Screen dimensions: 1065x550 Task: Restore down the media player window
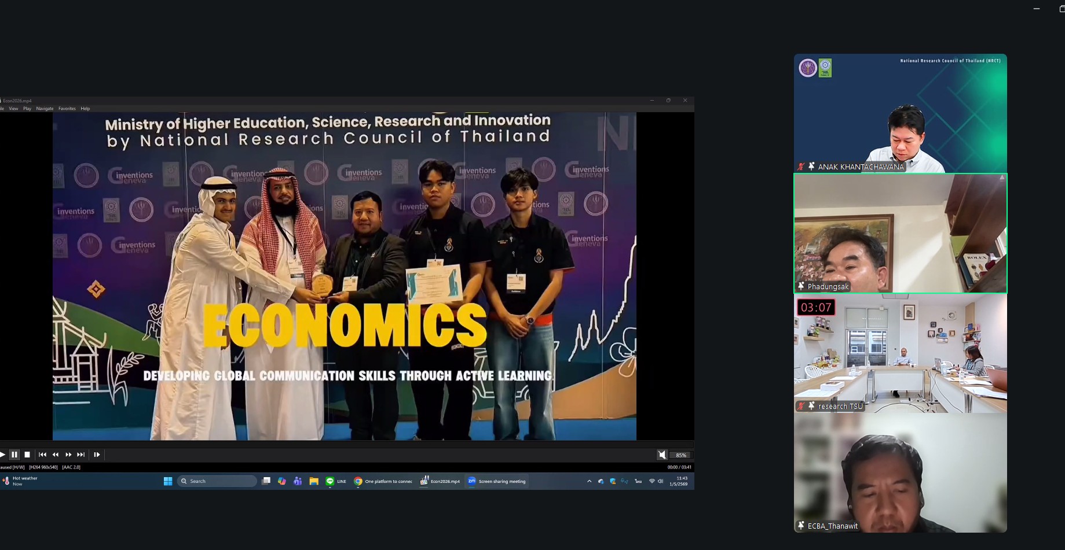coord(668,101)
